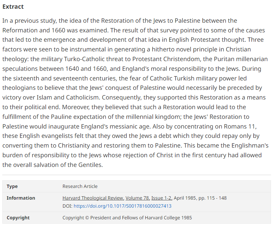The height and width of the screenshot is (227, 272).
Task: Open the Harvard Theological Review journal link
Action: coord(93,198)
